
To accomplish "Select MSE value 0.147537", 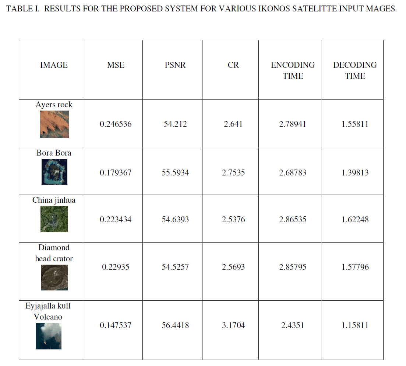I will [x=116, y=325].
